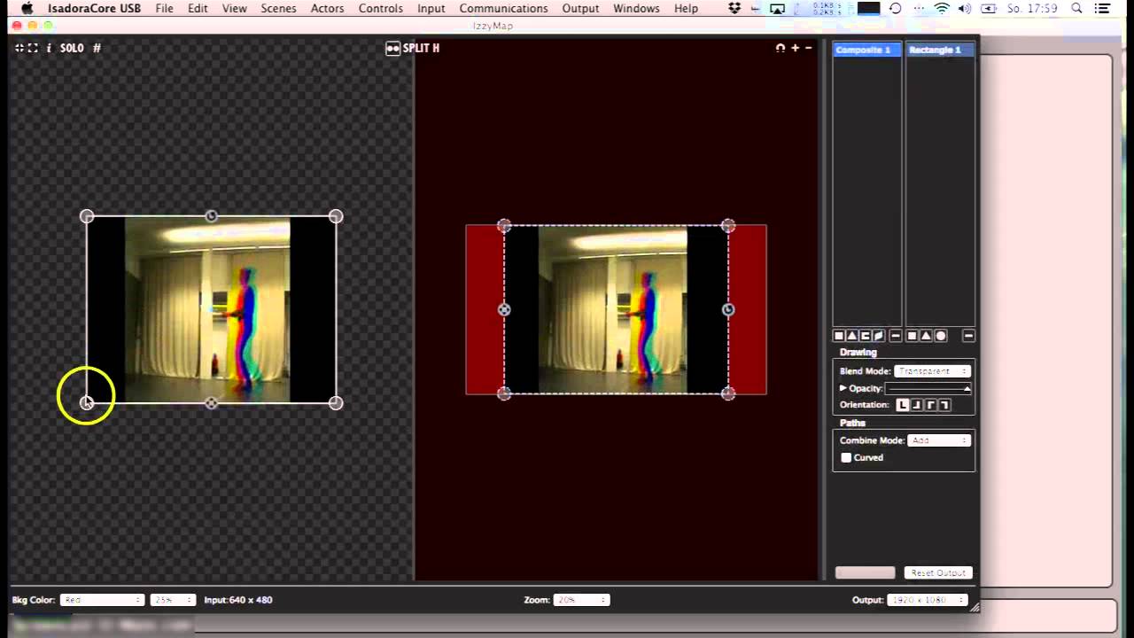
Task: Open the Scenes menu
Action: [x=278, y=8]
